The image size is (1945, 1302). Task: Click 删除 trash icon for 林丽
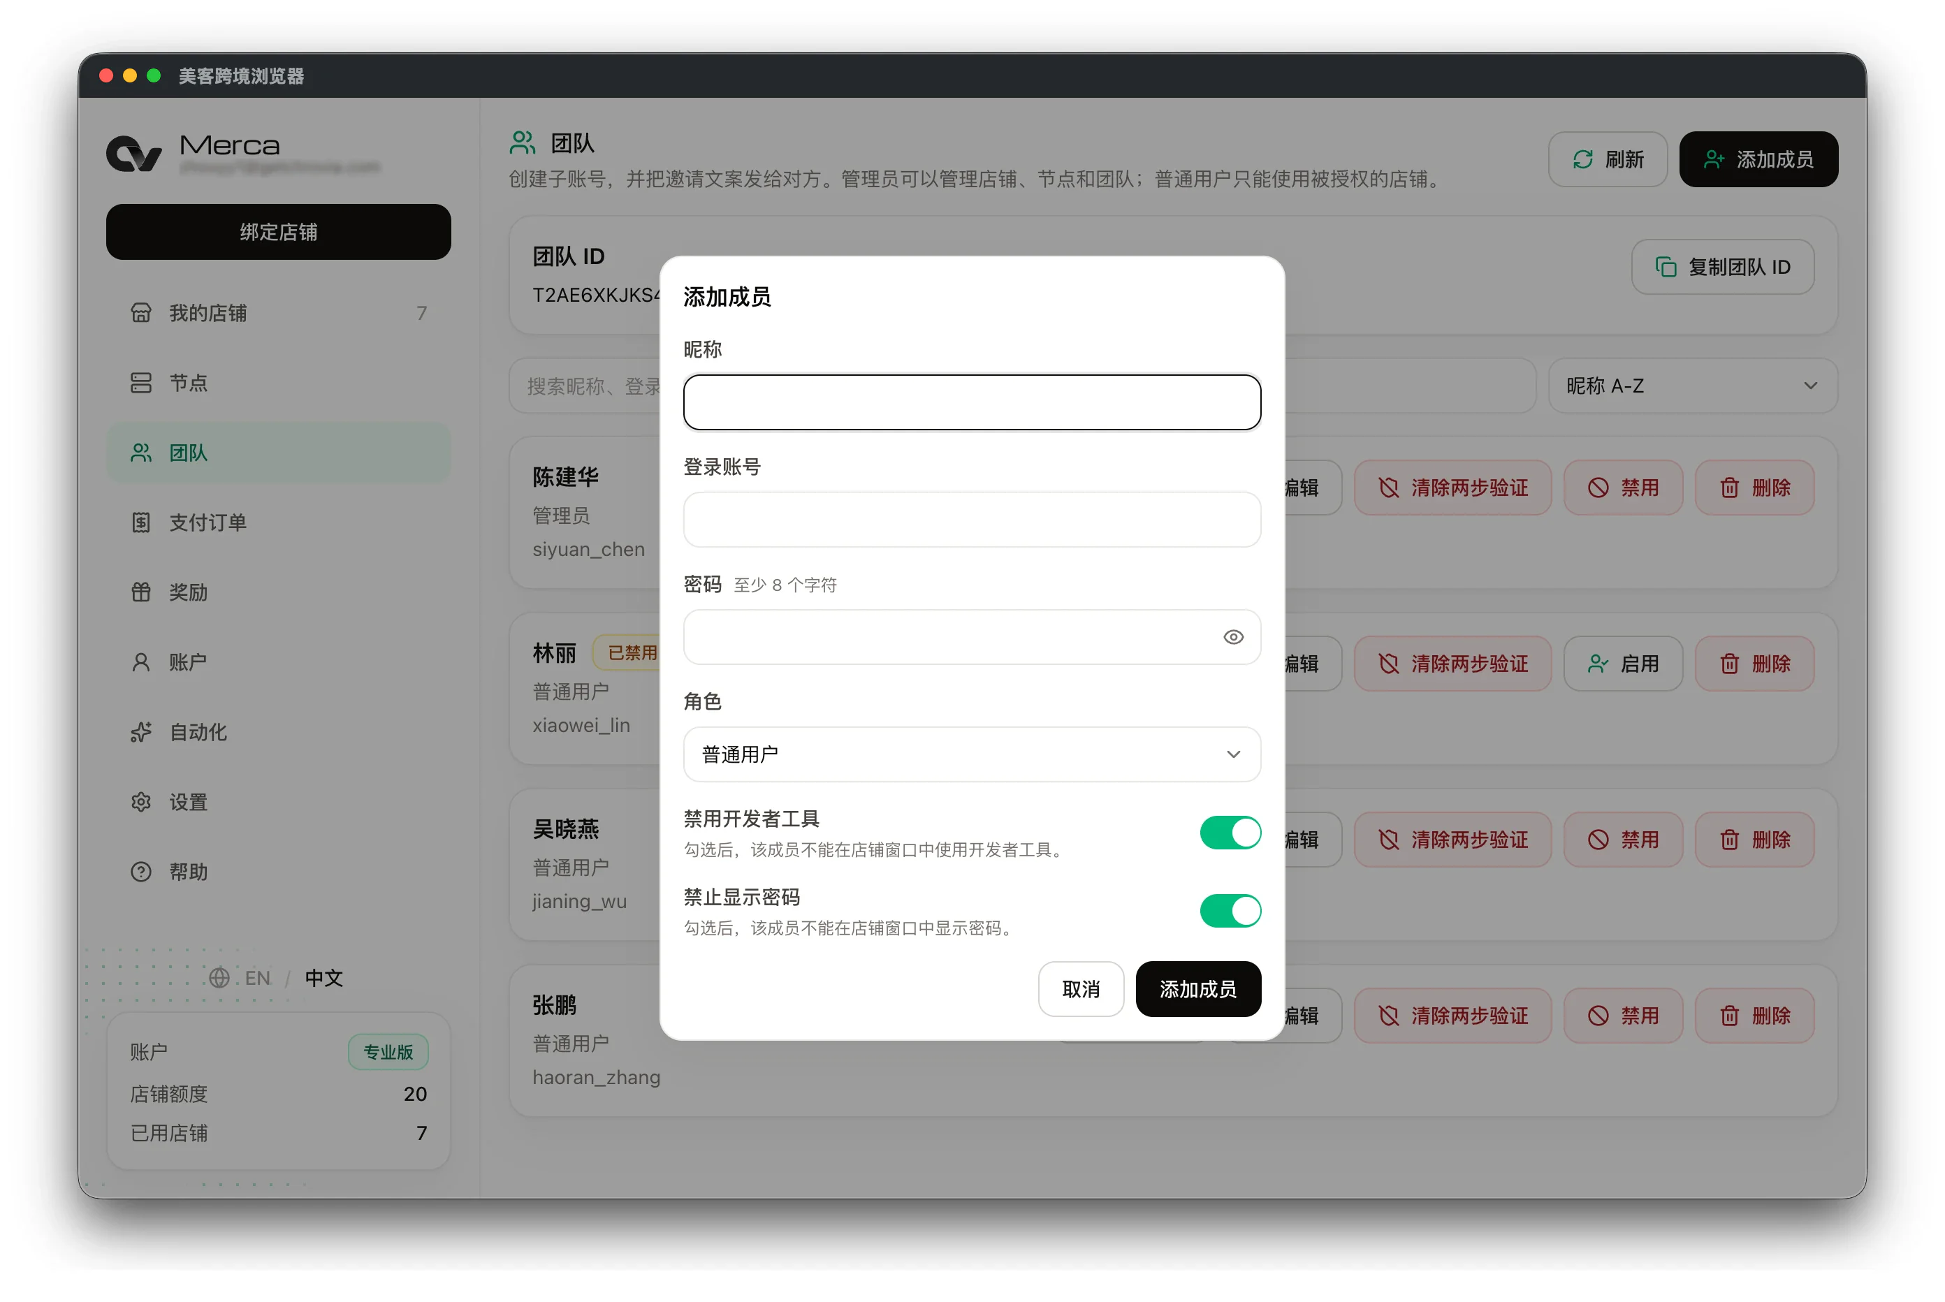pos(1729,664)
